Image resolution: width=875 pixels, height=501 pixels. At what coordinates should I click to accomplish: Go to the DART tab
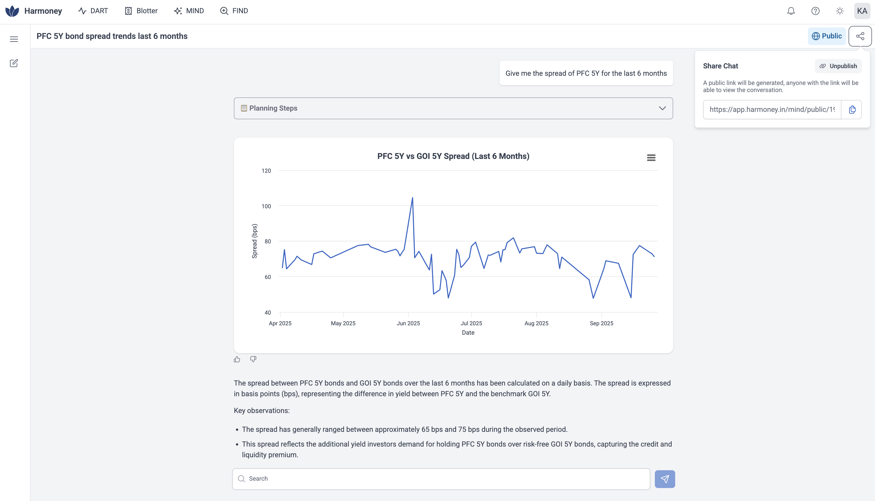coord(93,11)
